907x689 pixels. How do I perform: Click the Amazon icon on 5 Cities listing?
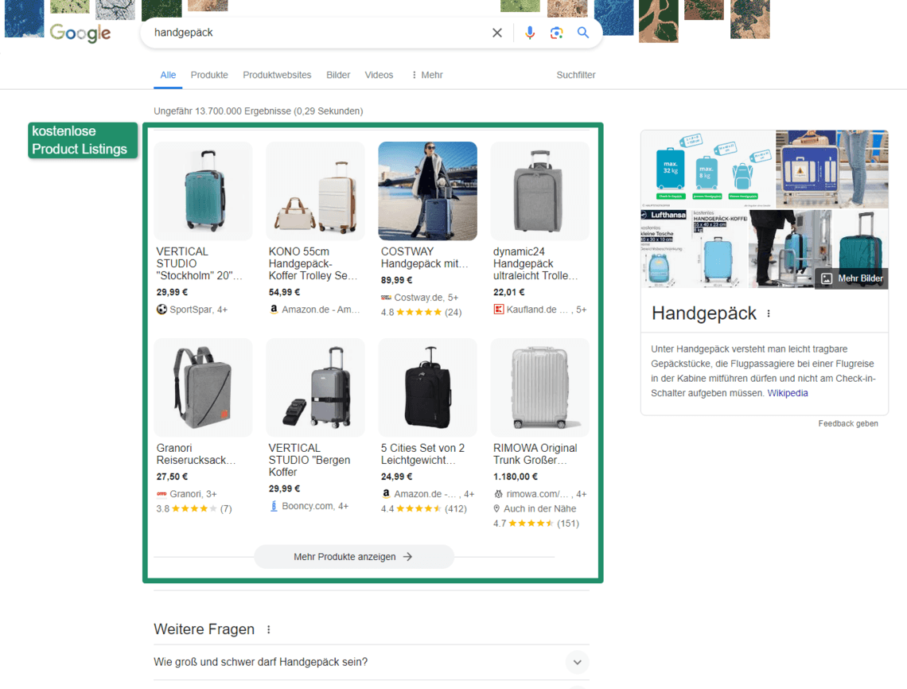(x=386, y=494)
